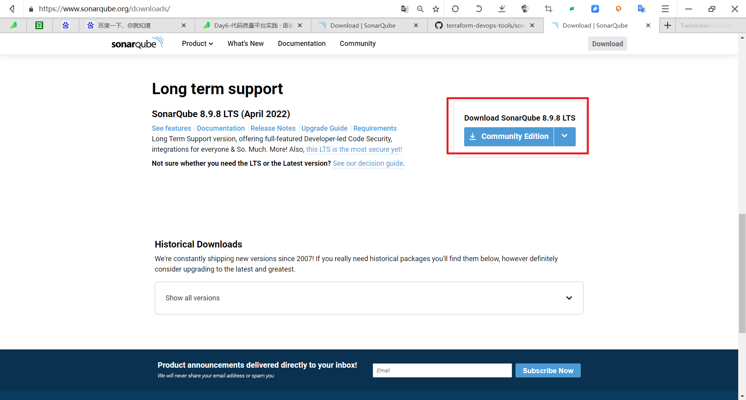Select the green leaf pinned tab

(x=14, y=25)
